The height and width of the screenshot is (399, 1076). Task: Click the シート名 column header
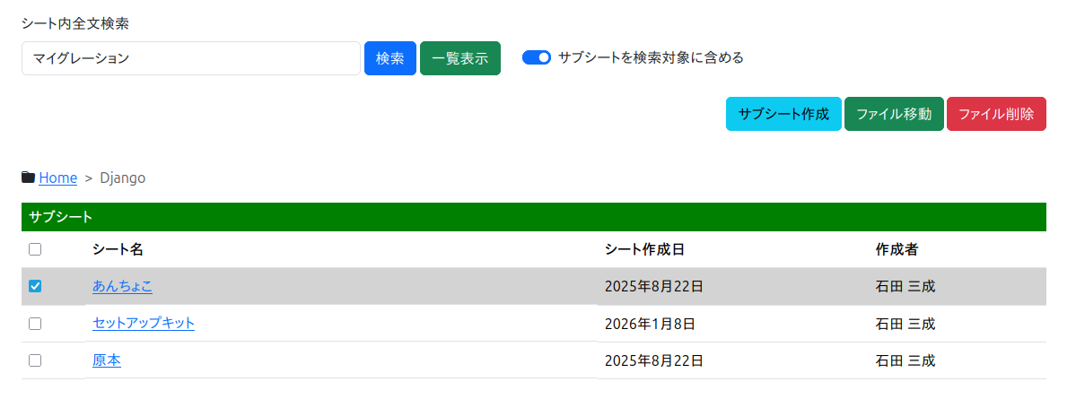click(118, 250)
